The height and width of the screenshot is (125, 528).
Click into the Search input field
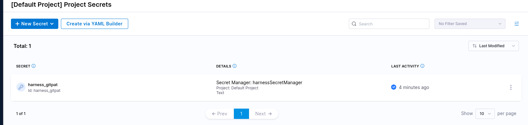point(389,24)
